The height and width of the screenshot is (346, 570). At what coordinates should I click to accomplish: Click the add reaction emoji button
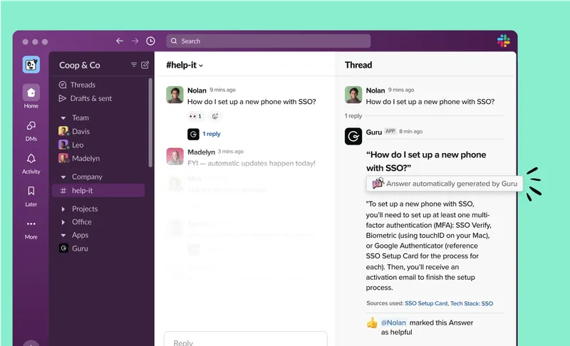click(215, 116)
